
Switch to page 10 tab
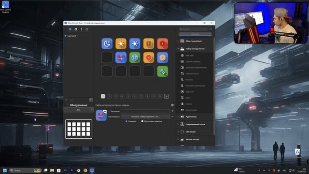pos(160,96)
